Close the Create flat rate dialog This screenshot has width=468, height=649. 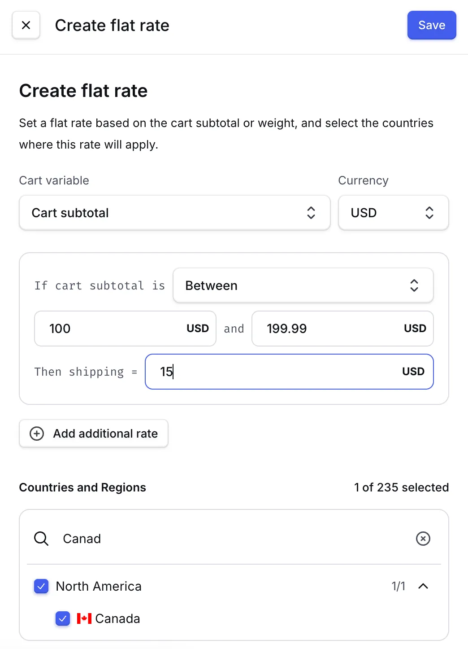26,26
